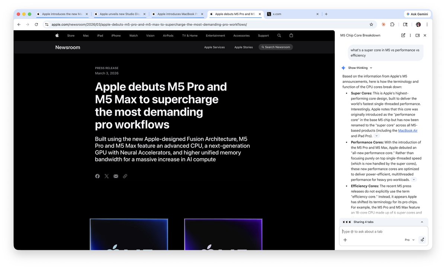The image size is (446, 268).
Task: Switch to Apple unveils new Studio Display tab
Action: [119, 14]
